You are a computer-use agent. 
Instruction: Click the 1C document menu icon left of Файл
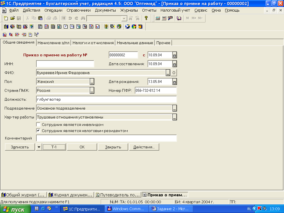pos(4,10)
